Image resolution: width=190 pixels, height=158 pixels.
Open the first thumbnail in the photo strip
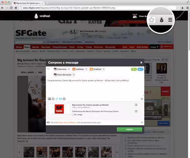coord(29,152)
